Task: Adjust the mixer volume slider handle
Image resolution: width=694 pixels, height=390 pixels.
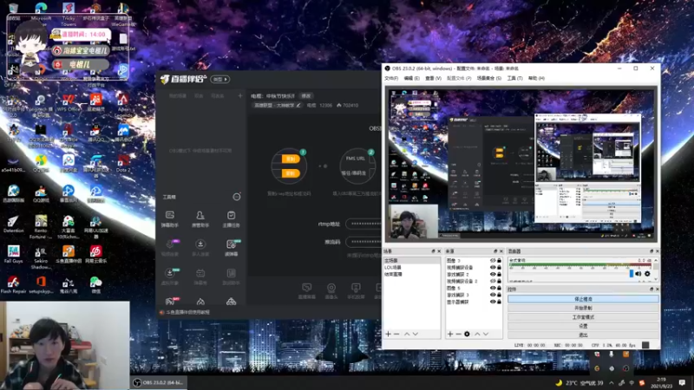Action: (x=632, y=274)
